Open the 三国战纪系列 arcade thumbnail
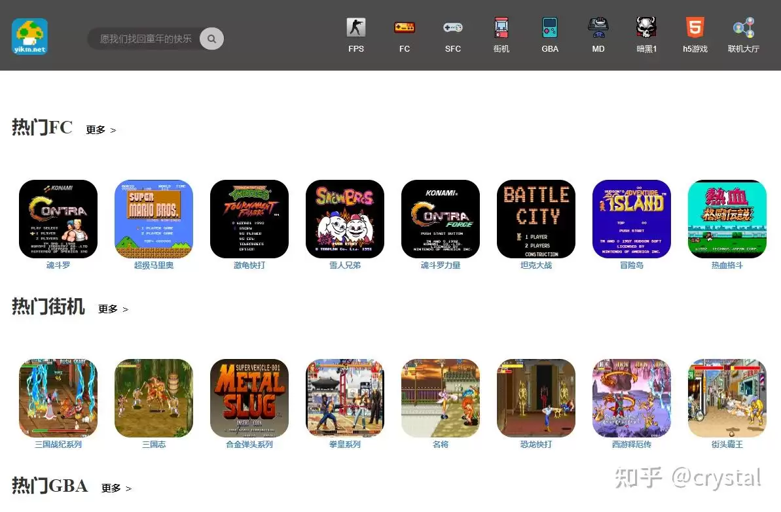The width and height of the screenshot is (781, 512). [x=58, y=398]
